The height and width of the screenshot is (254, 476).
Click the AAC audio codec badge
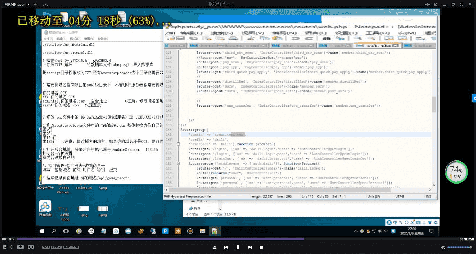click(x=67, y=247)
